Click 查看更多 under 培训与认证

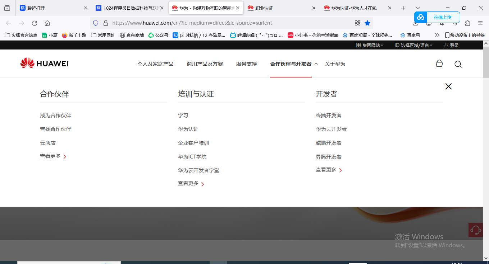pos(191,184)
